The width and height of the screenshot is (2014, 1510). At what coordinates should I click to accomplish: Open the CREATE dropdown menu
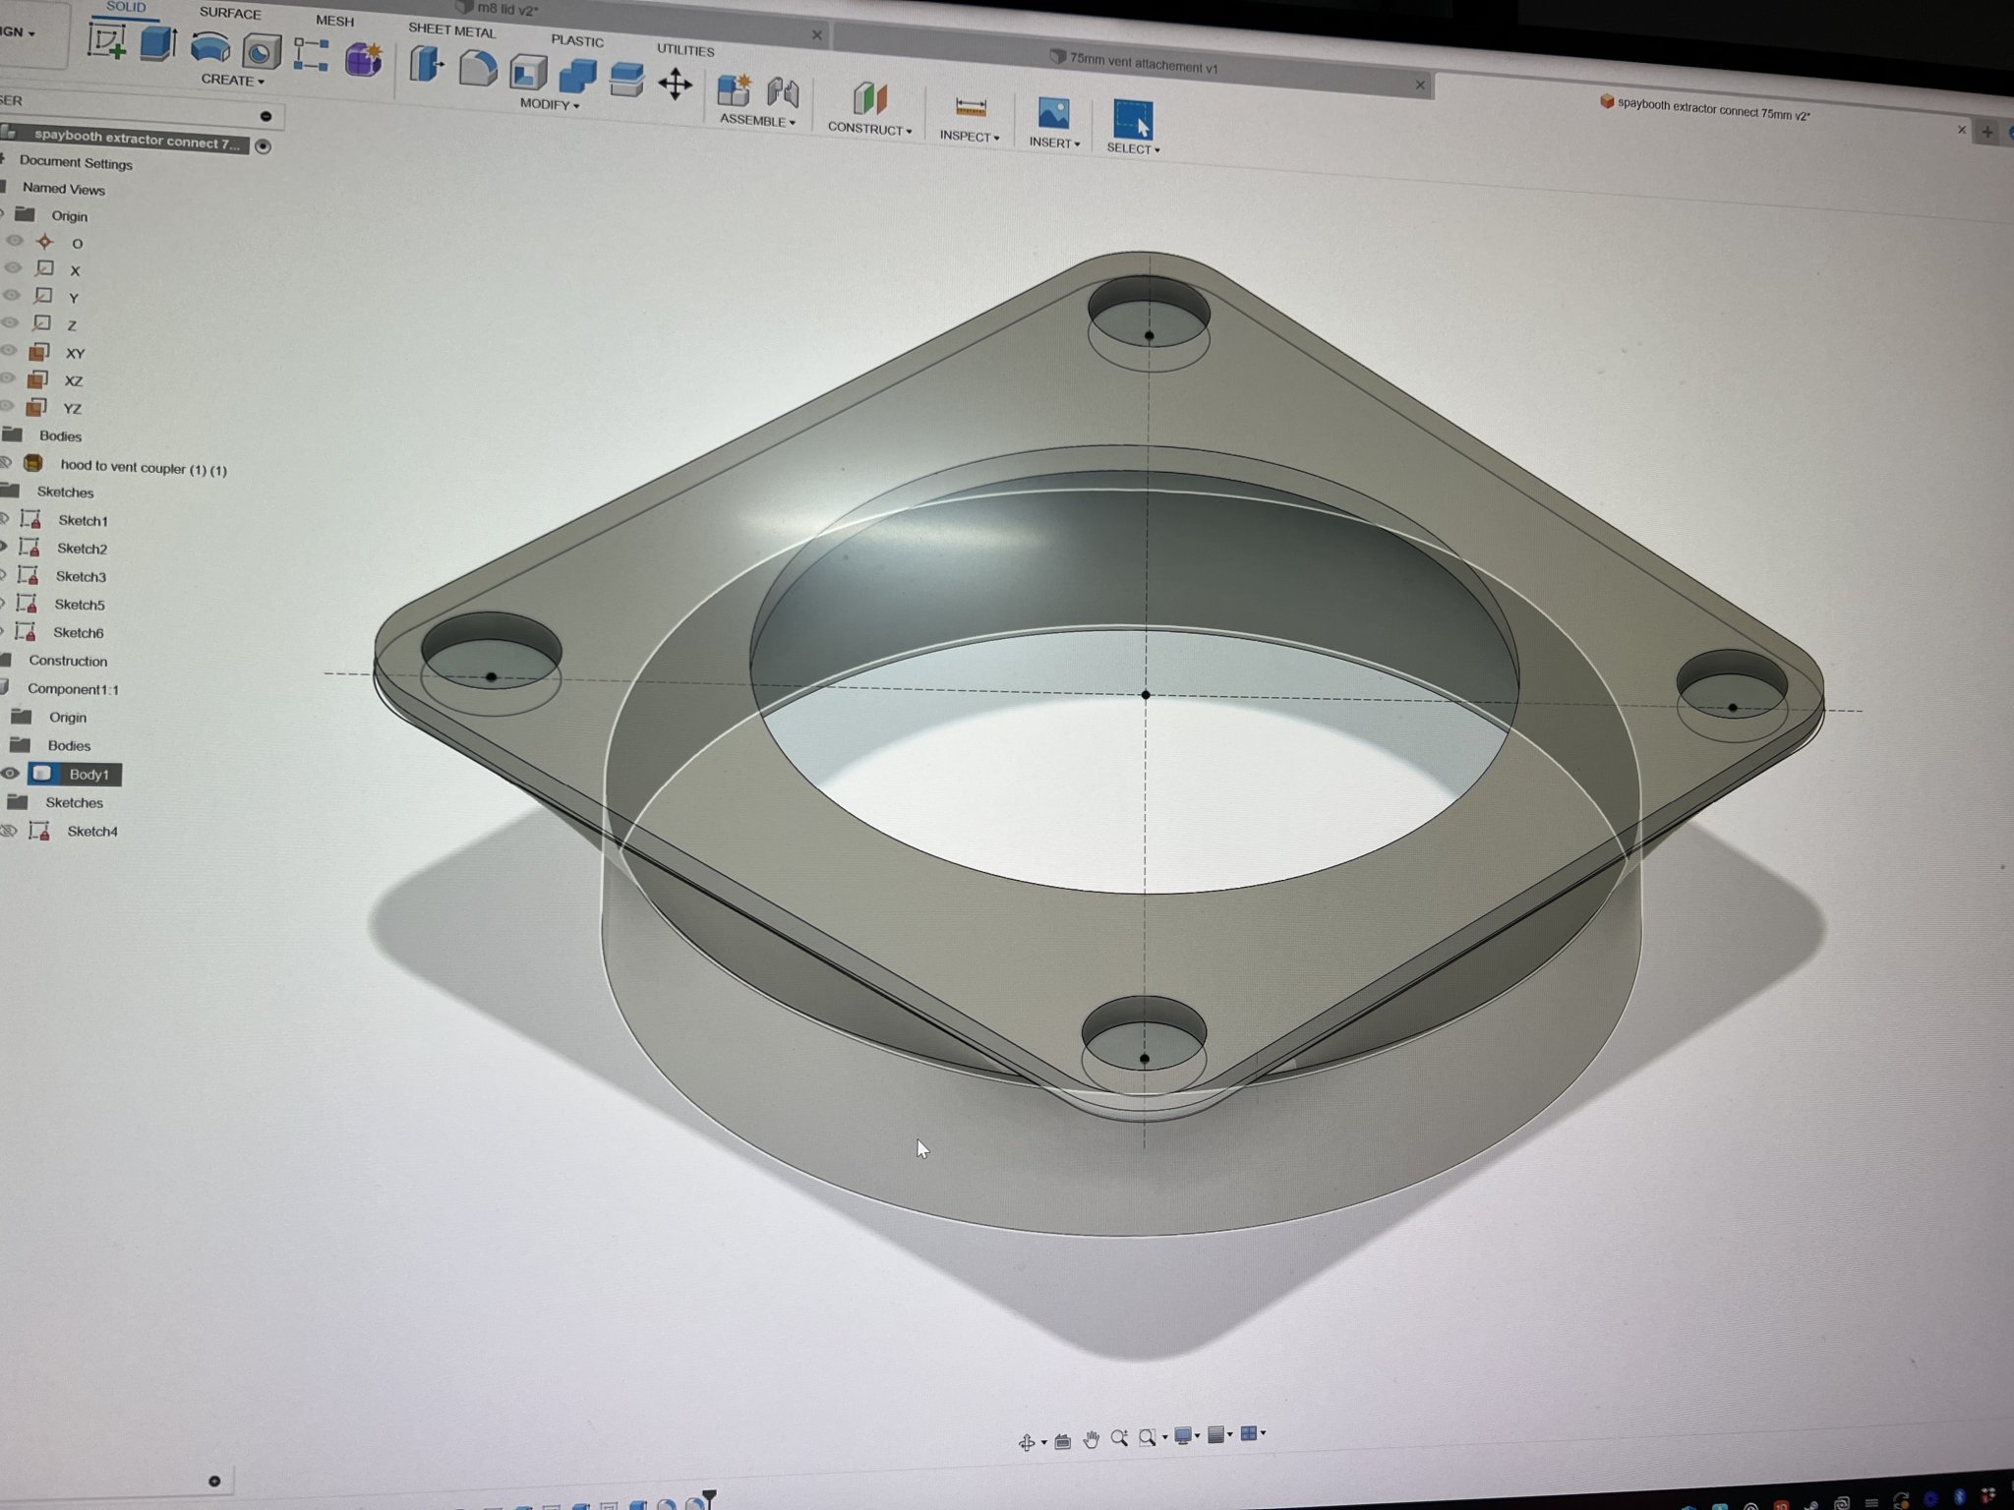click(x=233, y=81)
